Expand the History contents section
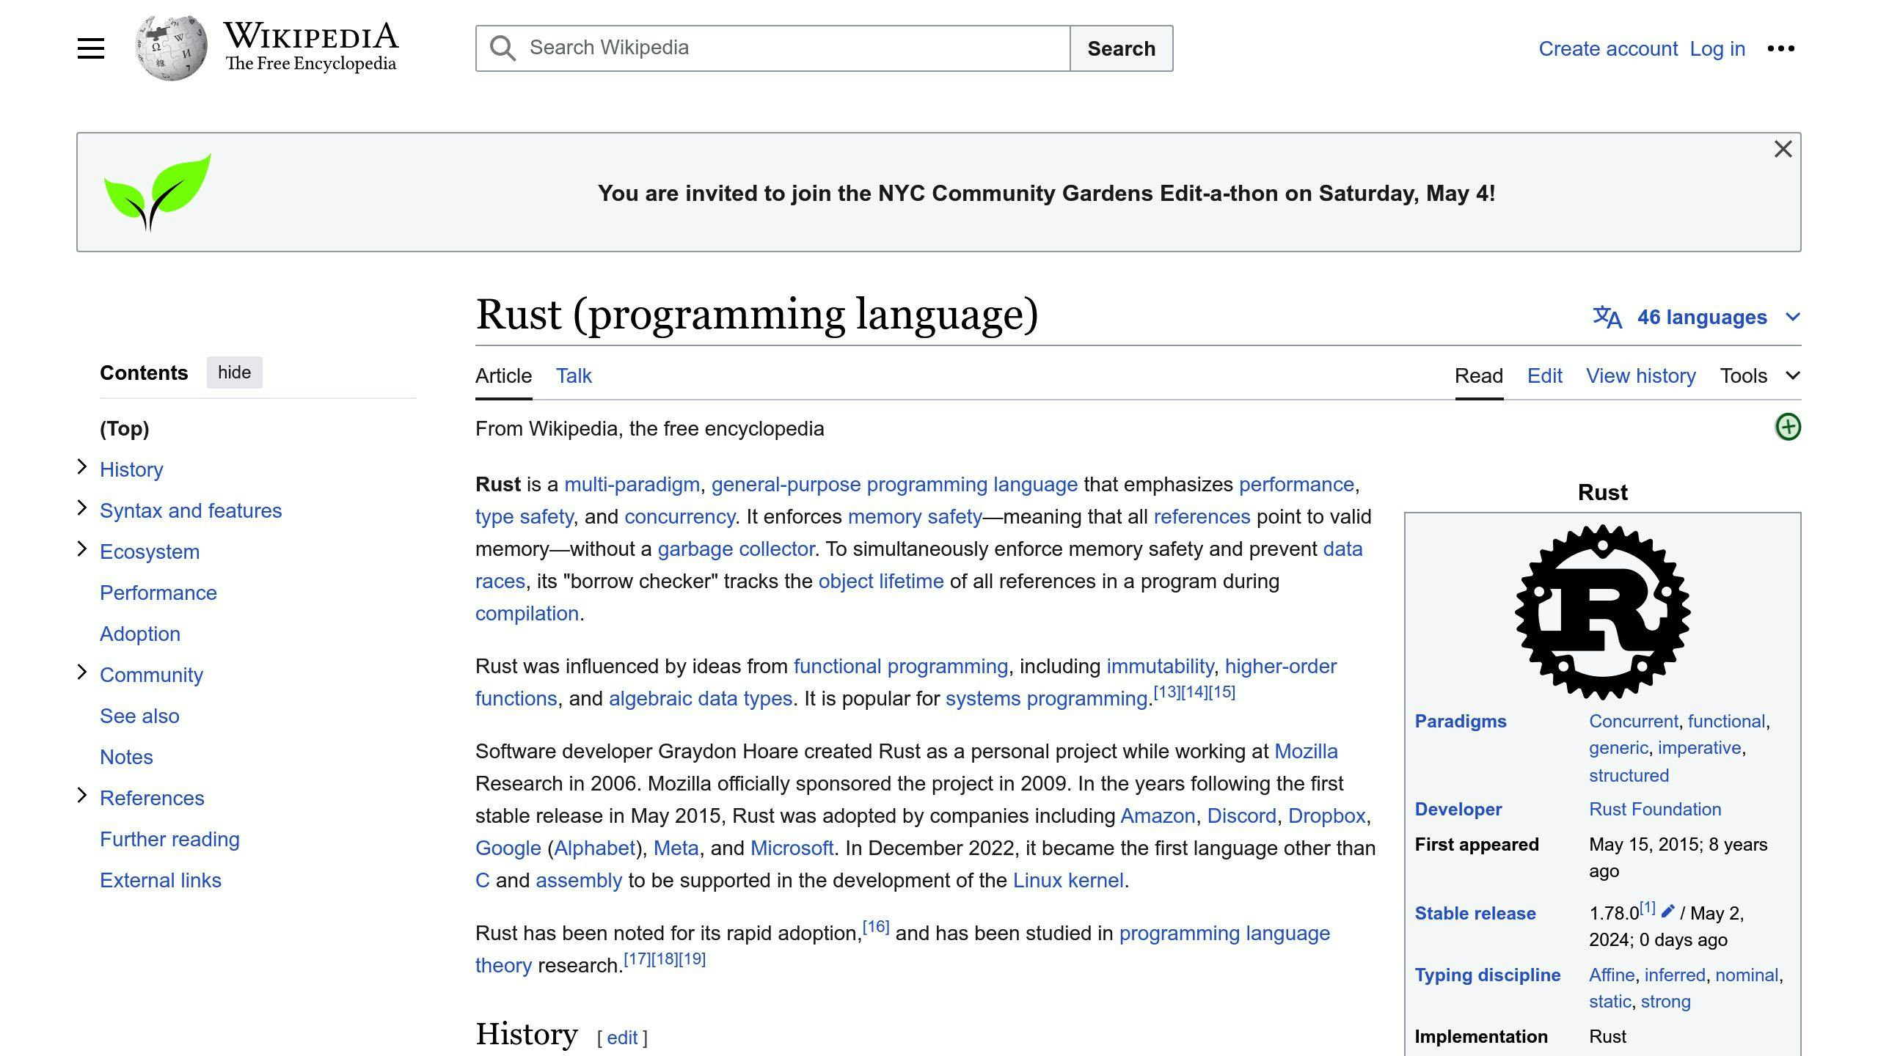 82,467
